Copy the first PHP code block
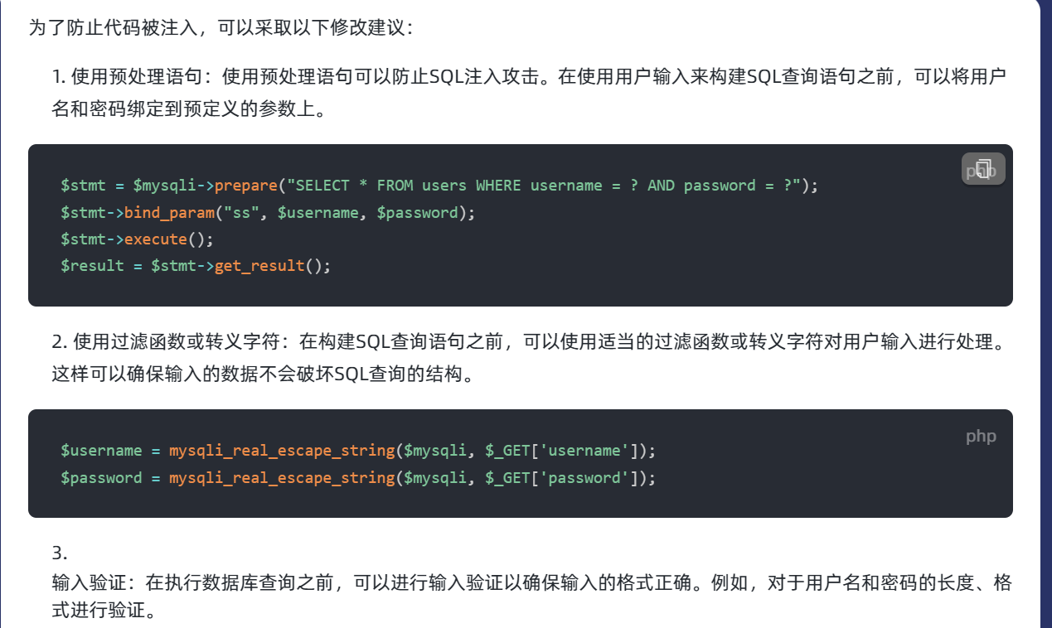The width and height of the screenshot is (1052, 628). [x=983, y=169]
